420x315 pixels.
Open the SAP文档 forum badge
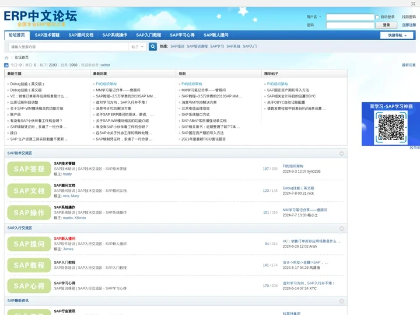click(x=29, y=191)
